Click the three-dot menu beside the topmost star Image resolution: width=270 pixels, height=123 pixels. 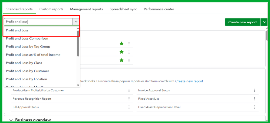point(129,44)
